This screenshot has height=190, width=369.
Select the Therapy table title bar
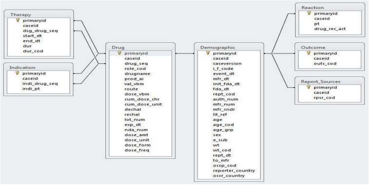[39, 14]
